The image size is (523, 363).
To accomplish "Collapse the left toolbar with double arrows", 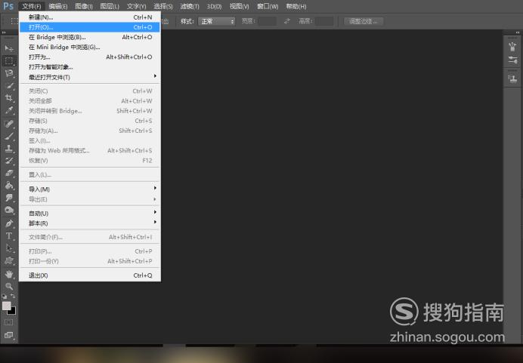I will pyautogui.click(x=4, y=32).
